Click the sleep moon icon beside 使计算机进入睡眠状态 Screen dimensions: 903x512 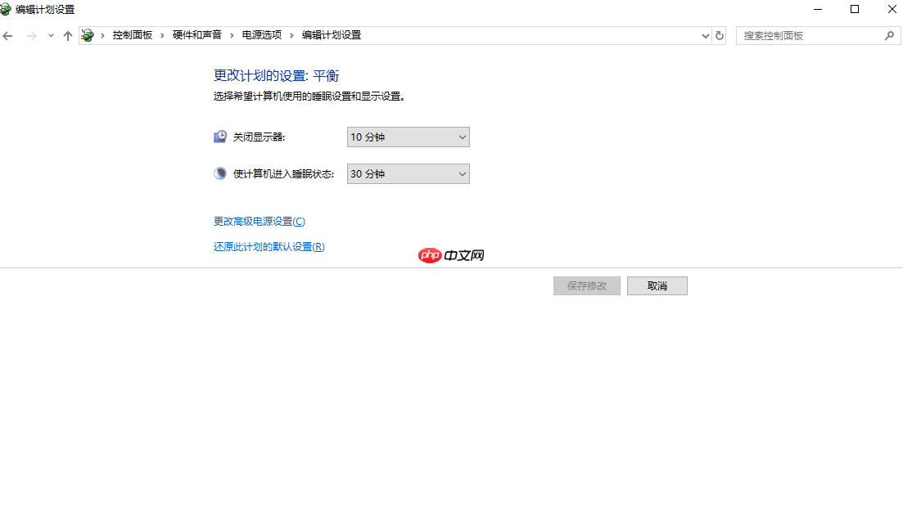219,173
